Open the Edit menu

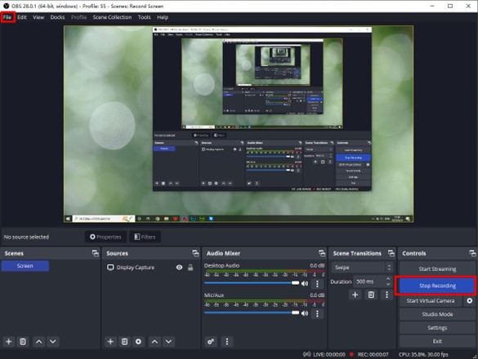(x=21, y=17)
